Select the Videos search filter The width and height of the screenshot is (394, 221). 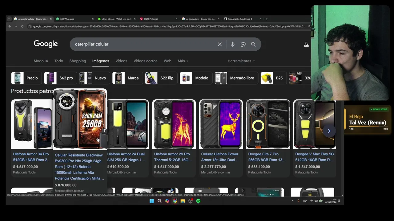(121, 61)
